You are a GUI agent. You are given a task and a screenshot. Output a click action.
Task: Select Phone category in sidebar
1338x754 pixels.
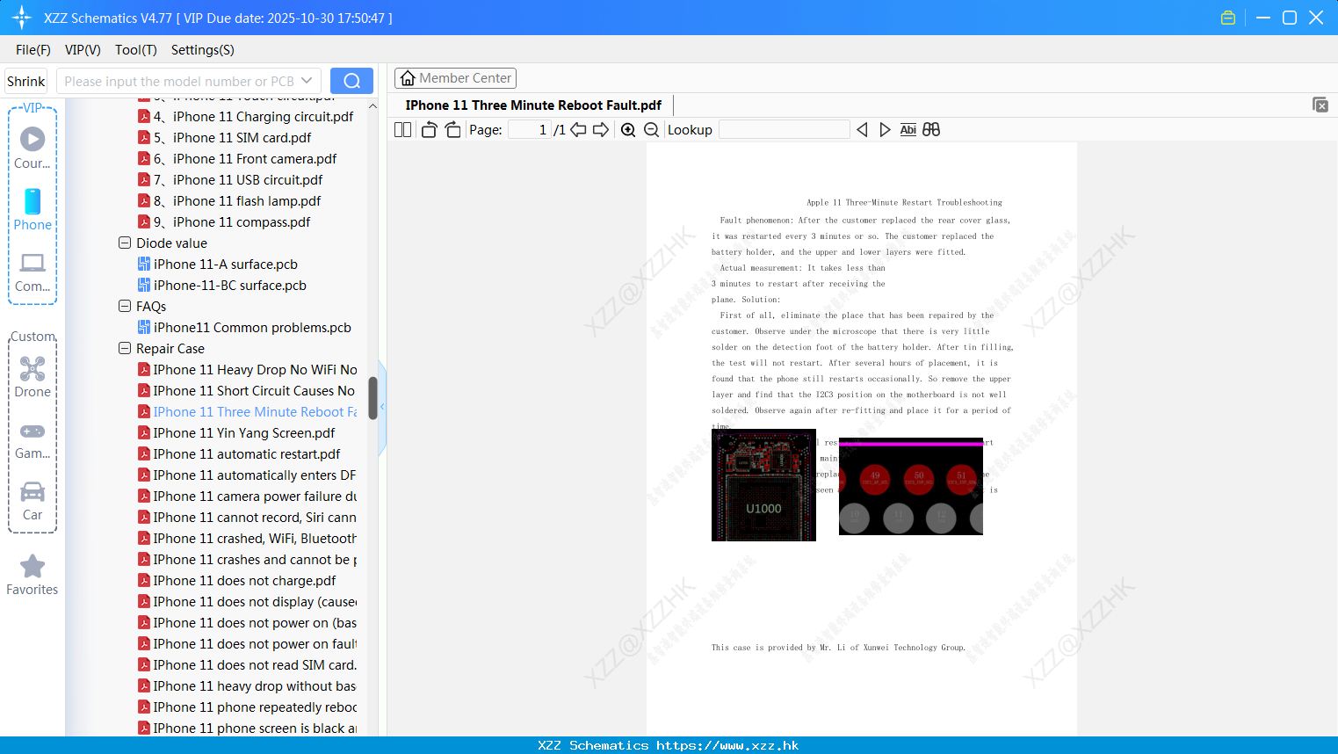(x=33, y=210)
